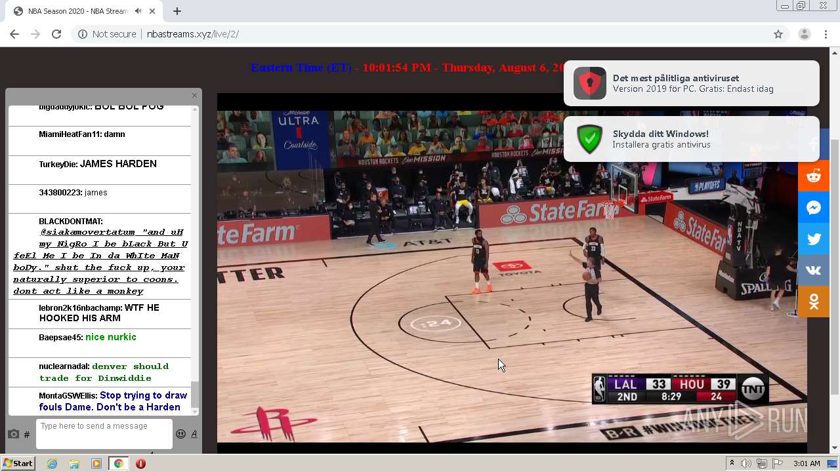
Task: Click the Eastern Time clock header text
Action: tap(407, 68)
